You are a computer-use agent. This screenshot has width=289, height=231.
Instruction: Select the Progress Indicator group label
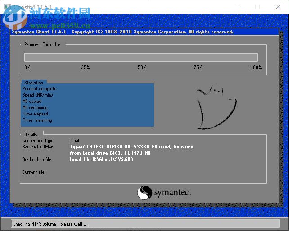click(x=42, y=44)
